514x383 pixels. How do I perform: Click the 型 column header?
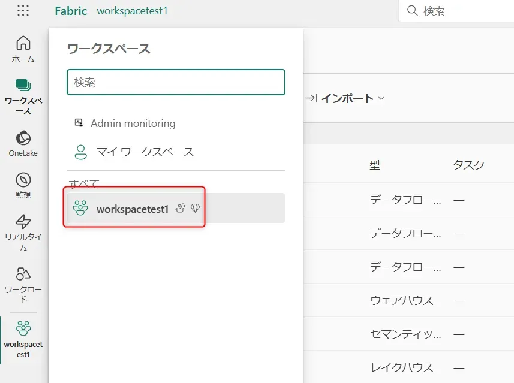[x=374, y=165]
